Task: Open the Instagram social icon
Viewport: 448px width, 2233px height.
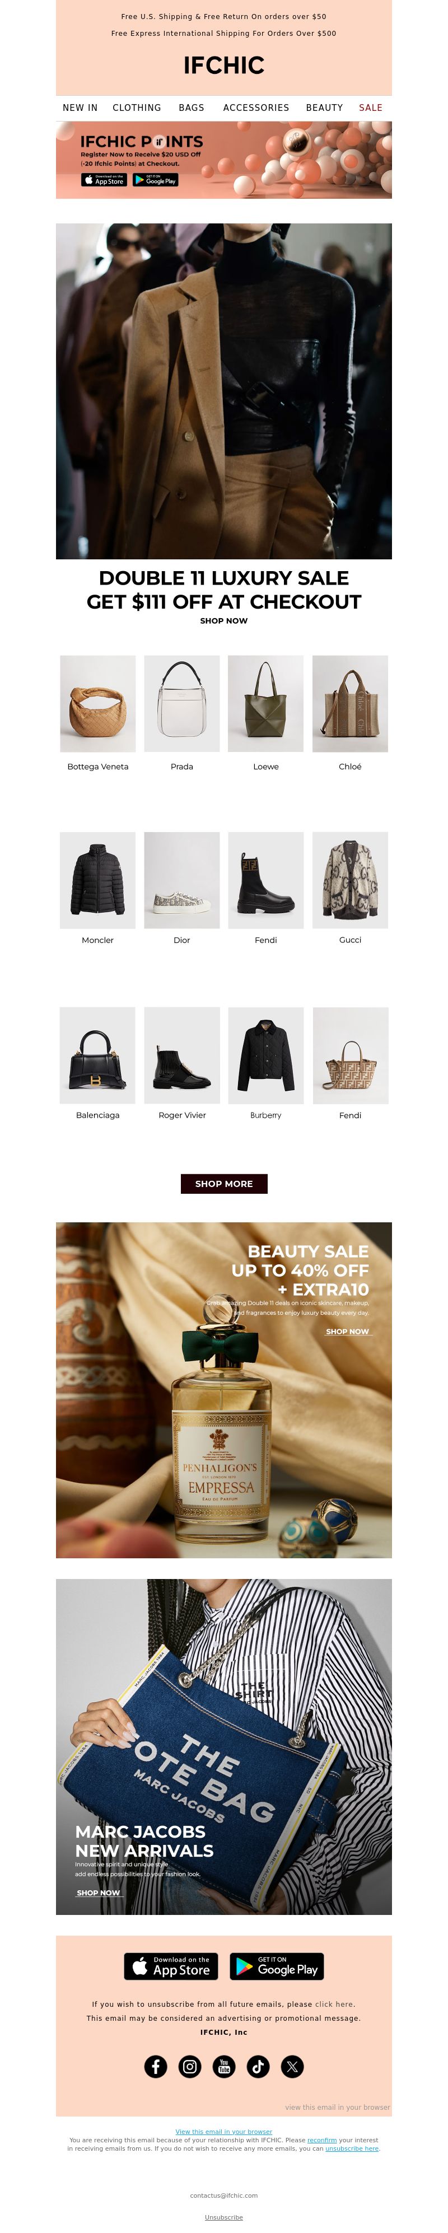Action: 190,2067
